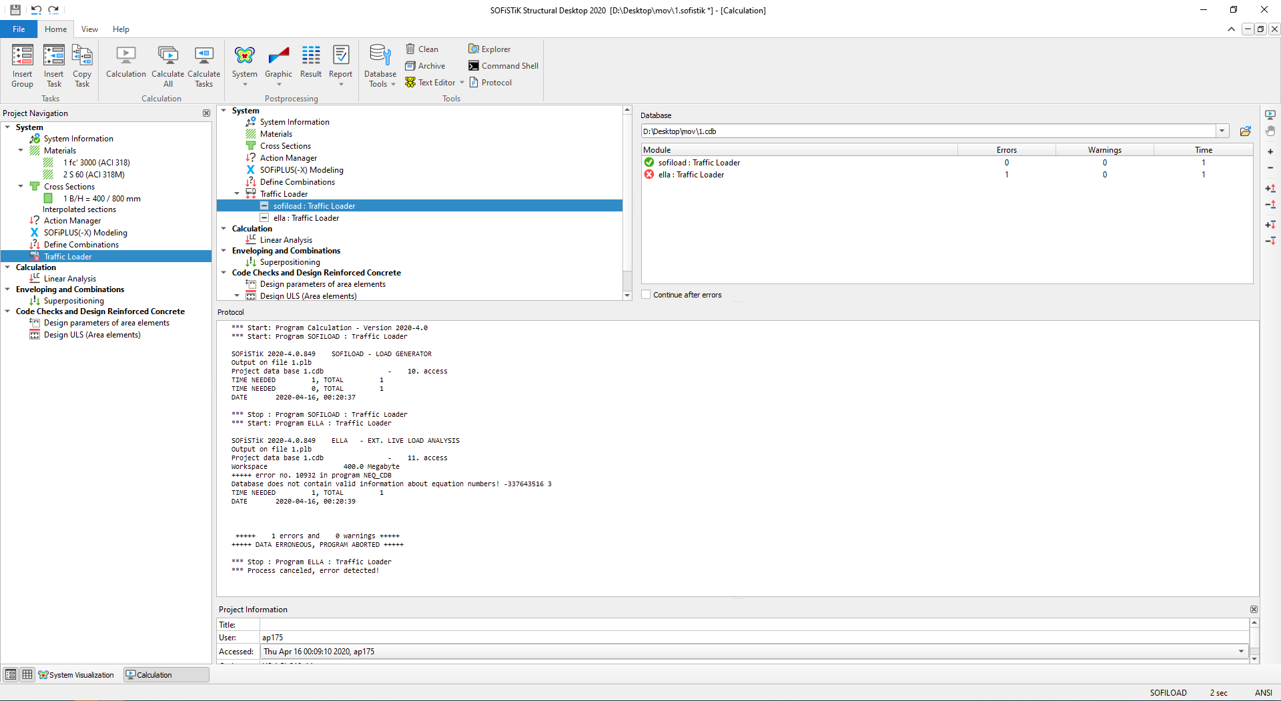Switch to the bottom Calculation tab
This screenshot has width=1281, height=701.
coord(165,674)
